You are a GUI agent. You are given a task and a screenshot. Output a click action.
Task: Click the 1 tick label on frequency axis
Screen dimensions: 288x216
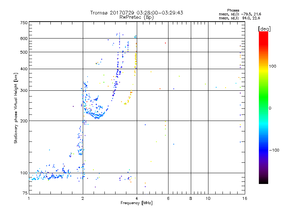[29, 198]
